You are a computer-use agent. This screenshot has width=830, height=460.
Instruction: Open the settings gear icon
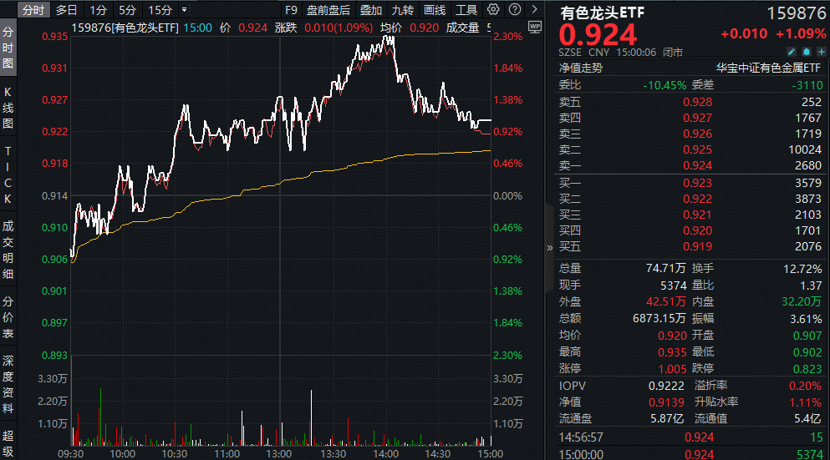(493, 10)
